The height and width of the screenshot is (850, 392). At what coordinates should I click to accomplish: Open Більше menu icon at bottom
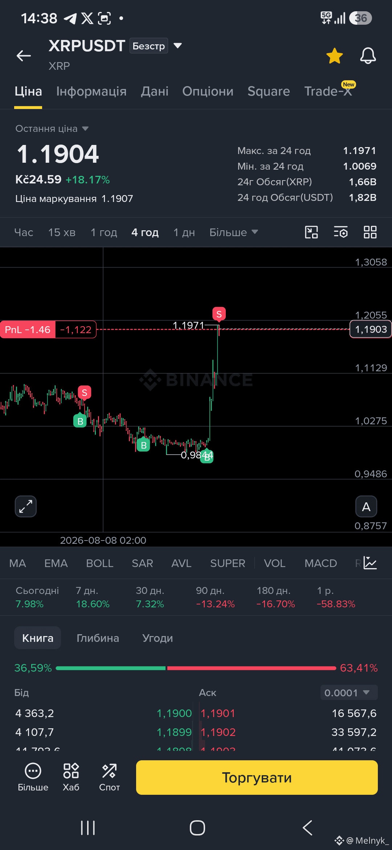coord(33,777)
